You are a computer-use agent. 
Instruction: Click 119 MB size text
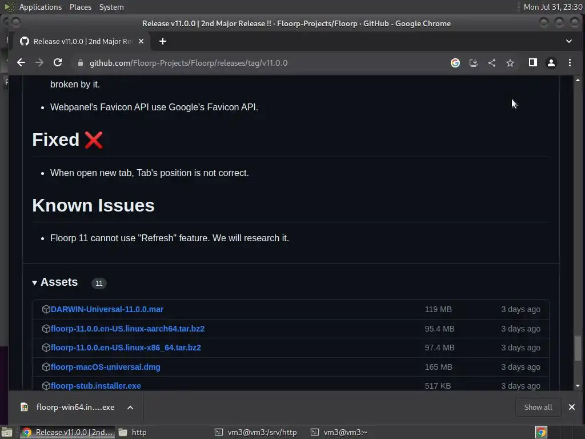(x=438, y=309)
